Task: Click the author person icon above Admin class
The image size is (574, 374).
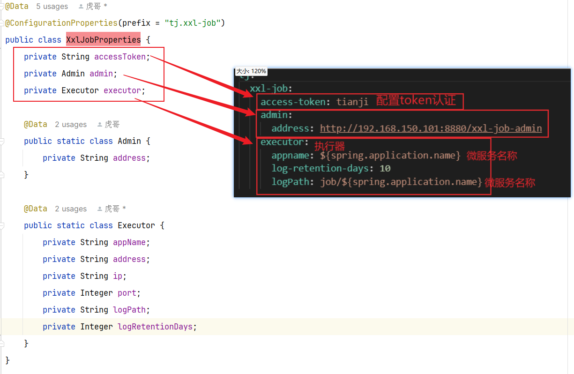Action: click(100, 125)
